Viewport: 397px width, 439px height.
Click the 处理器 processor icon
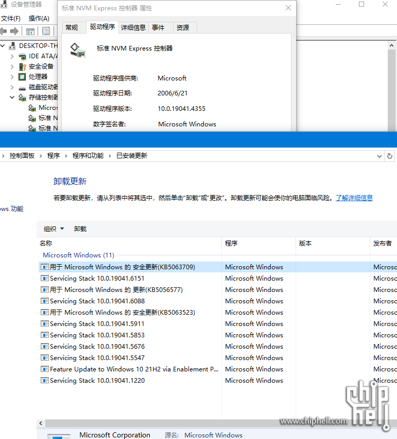(22, 77)
